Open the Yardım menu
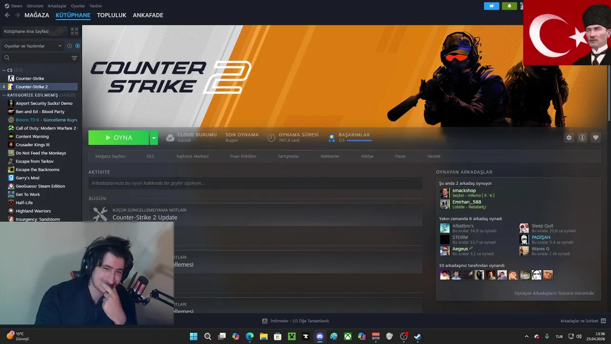 tap(95, 6)
